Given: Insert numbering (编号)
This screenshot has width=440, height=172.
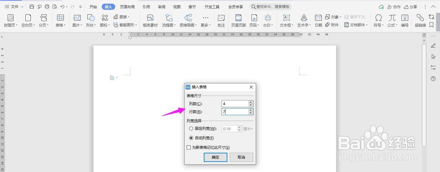Looking at the screenshot, I should click(x=405, y=21).
